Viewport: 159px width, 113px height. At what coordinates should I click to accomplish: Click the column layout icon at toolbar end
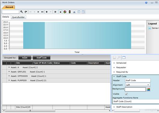click(83, 12)
